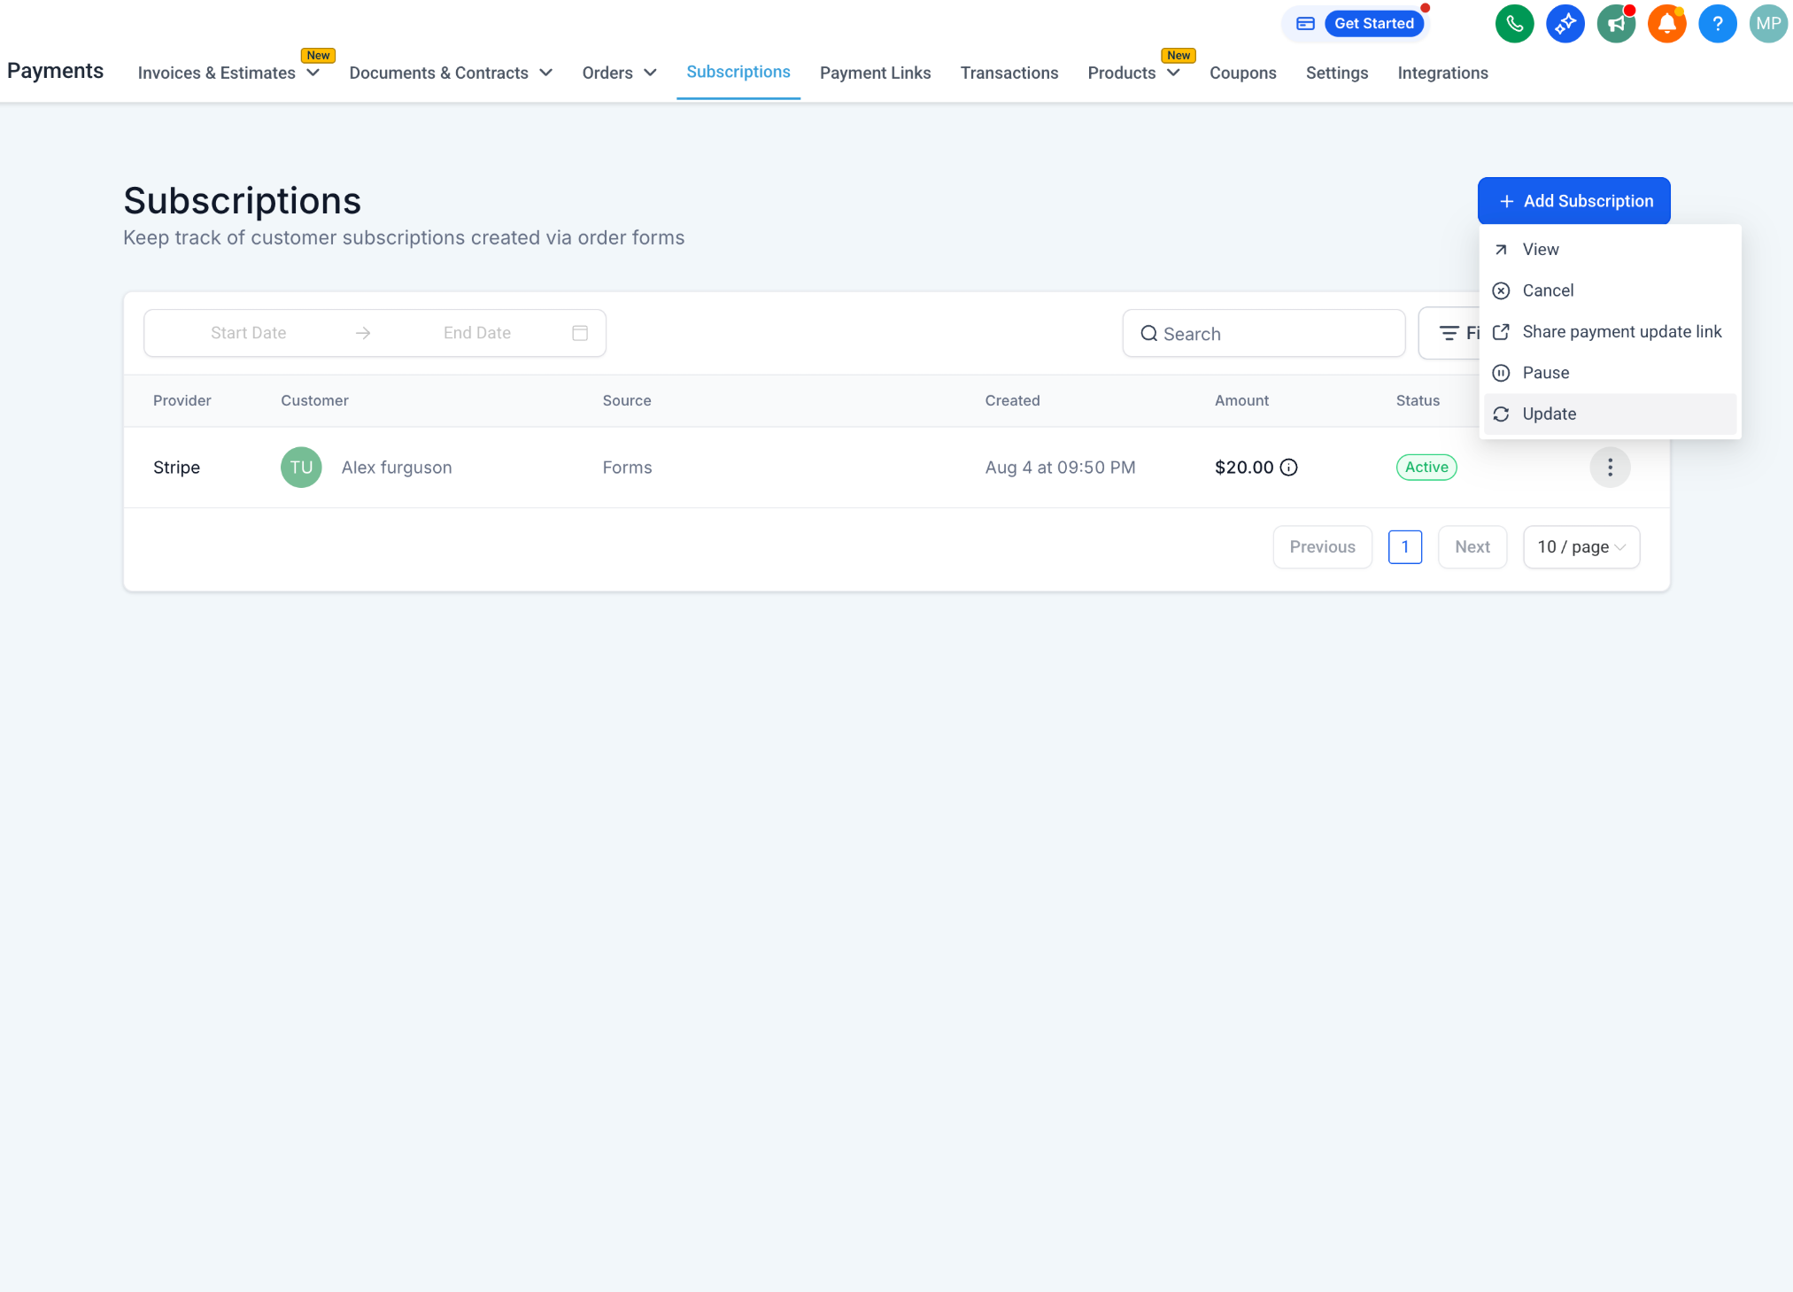Click the Add Subscription button
The image size is (1793, 1292).
click(x=1573, y=201)
